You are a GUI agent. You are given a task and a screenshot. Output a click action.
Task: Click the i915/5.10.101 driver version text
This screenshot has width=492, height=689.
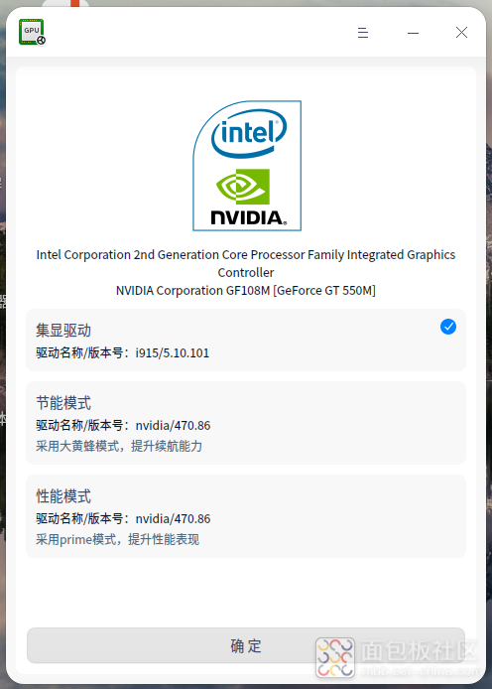[172, 352]
